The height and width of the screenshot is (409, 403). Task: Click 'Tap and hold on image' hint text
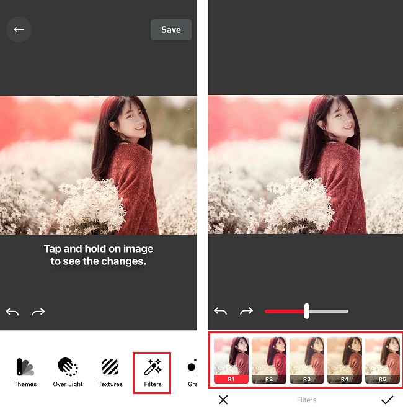99,255
